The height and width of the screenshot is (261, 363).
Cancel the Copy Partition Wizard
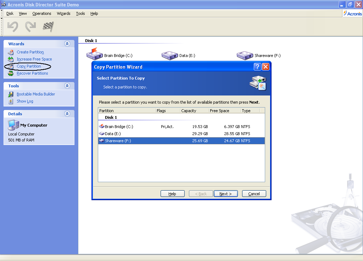254,193
